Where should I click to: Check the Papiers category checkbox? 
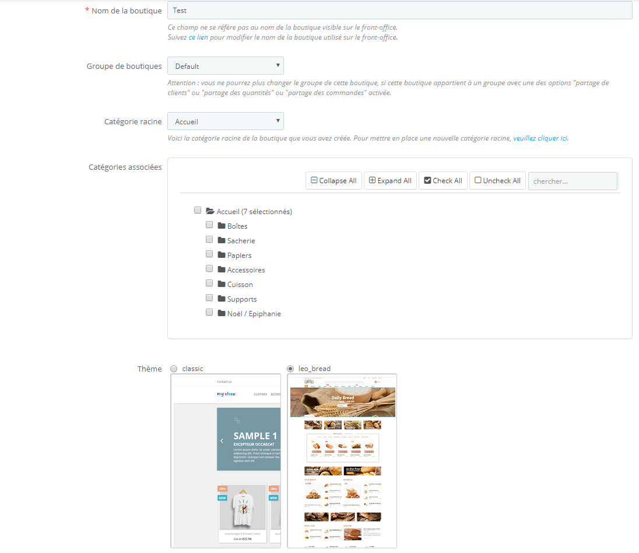pos(209,254)
